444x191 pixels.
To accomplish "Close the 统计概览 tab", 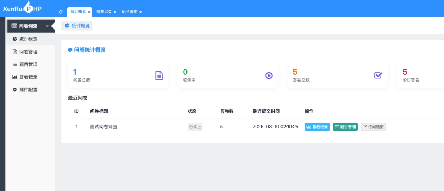I will point(89,12).
